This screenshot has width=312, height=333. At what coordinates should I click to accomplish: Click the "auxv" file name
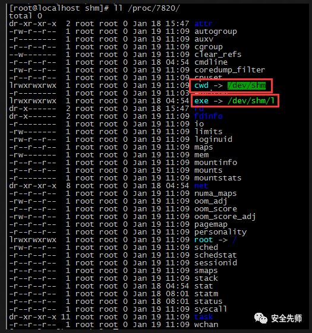(x=203, y=39)
